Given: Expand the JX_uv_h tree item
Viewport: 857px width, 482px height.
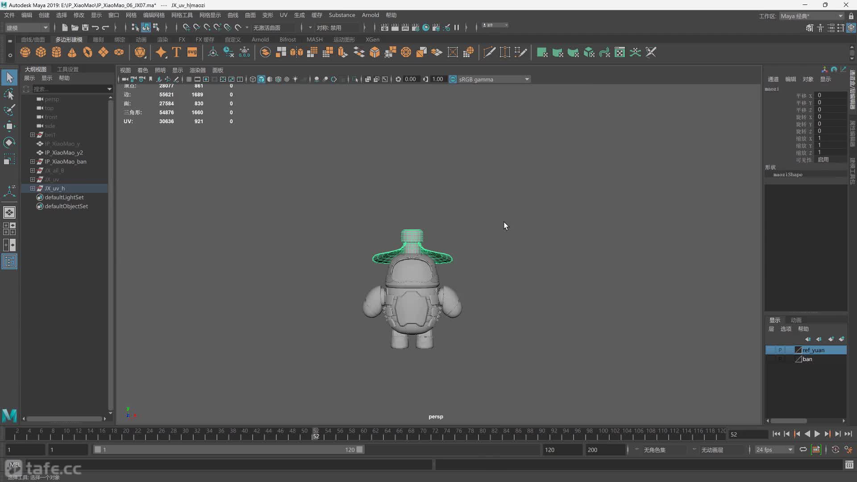Looking at the screenshot, I should tap(32, 188).
